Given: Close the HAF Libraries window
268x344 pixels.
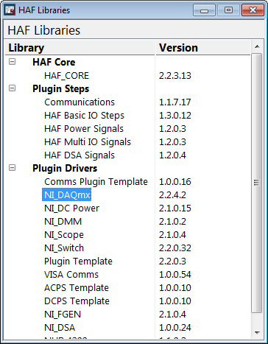Looking at the screenshot, I should tap(253, 10).
